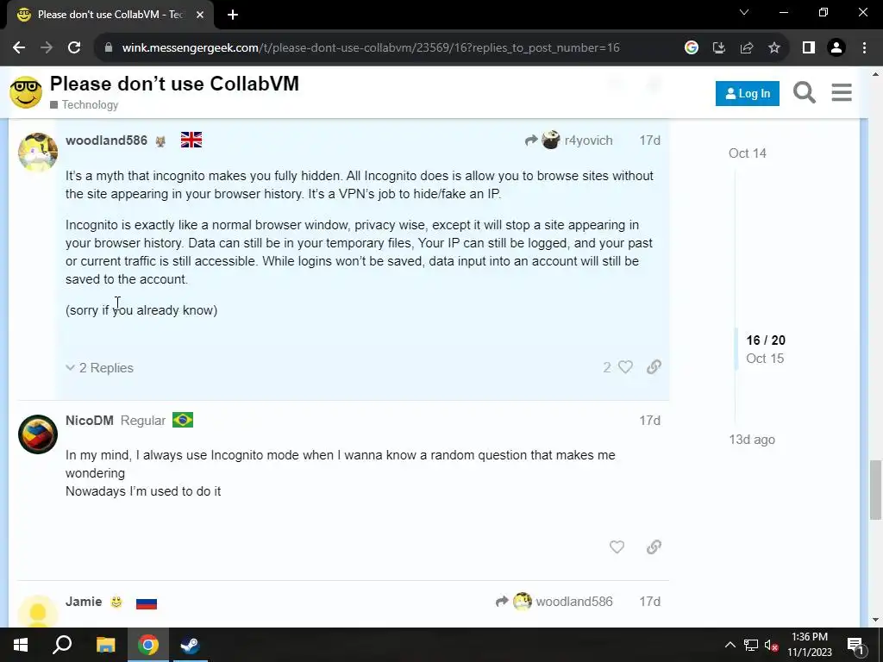Click the browser back arrow
Image resolution: width=883 pixels, height=662 pixels.
(19, 48)
